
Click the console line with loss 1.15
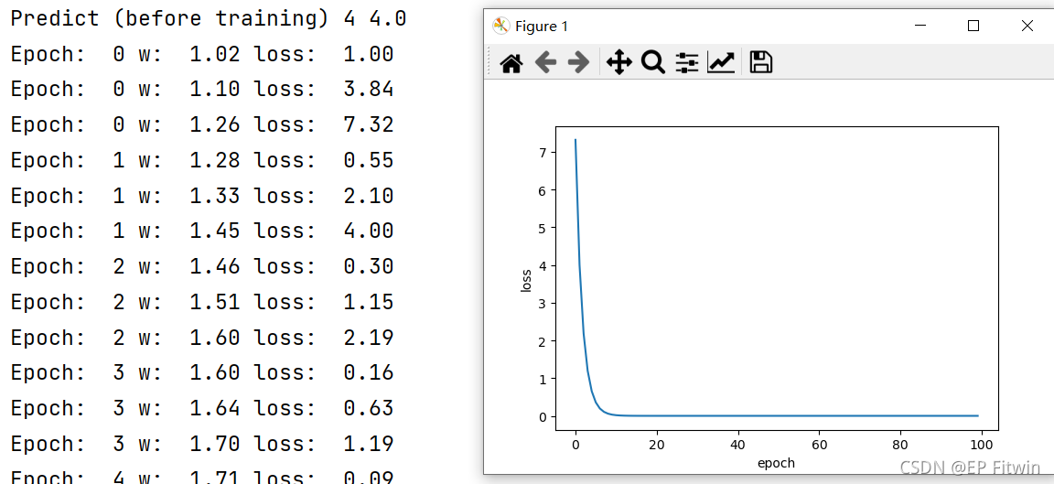(202, 302)
